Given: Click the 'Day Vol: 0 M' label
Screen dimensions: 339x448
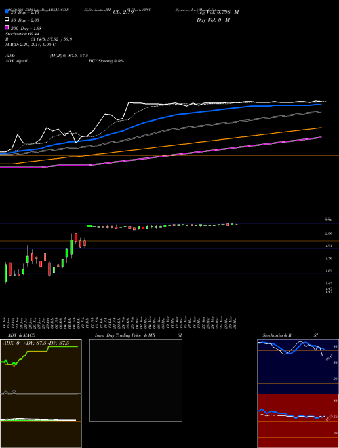Looking at the screenshot, I should click(x=213, y=20).
